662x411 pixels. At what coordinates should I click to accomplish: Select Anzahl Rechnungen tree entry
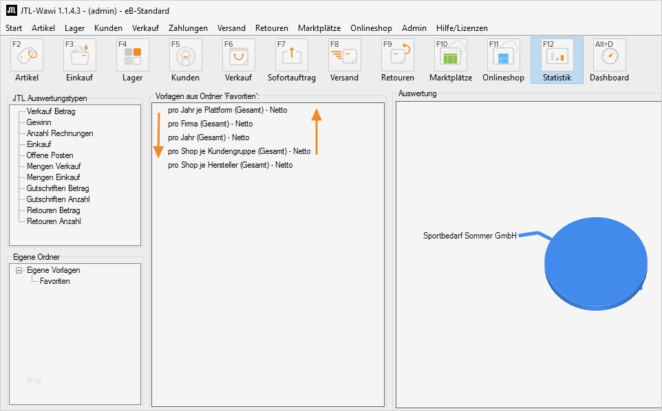60,133
